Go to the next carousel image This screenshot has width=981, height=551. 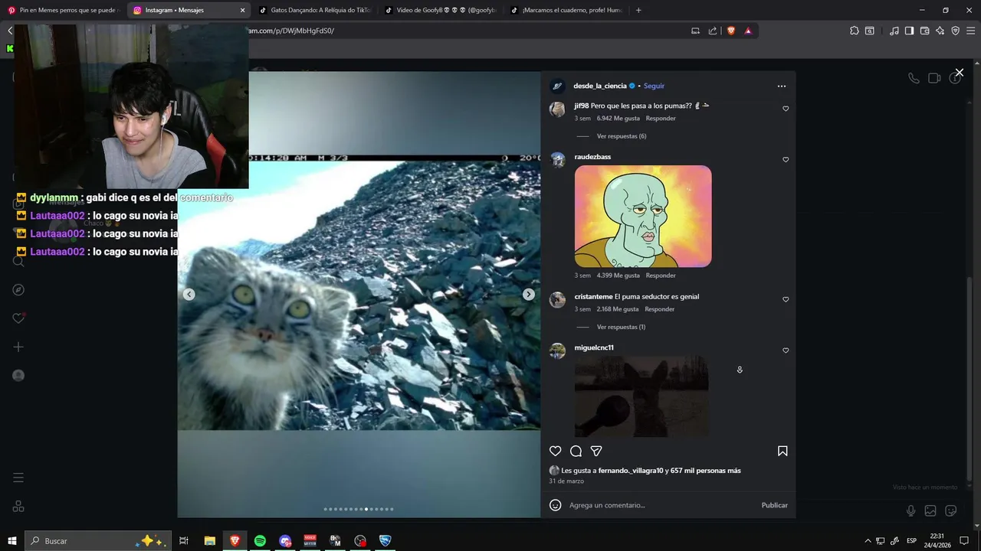tap(528, 295)
